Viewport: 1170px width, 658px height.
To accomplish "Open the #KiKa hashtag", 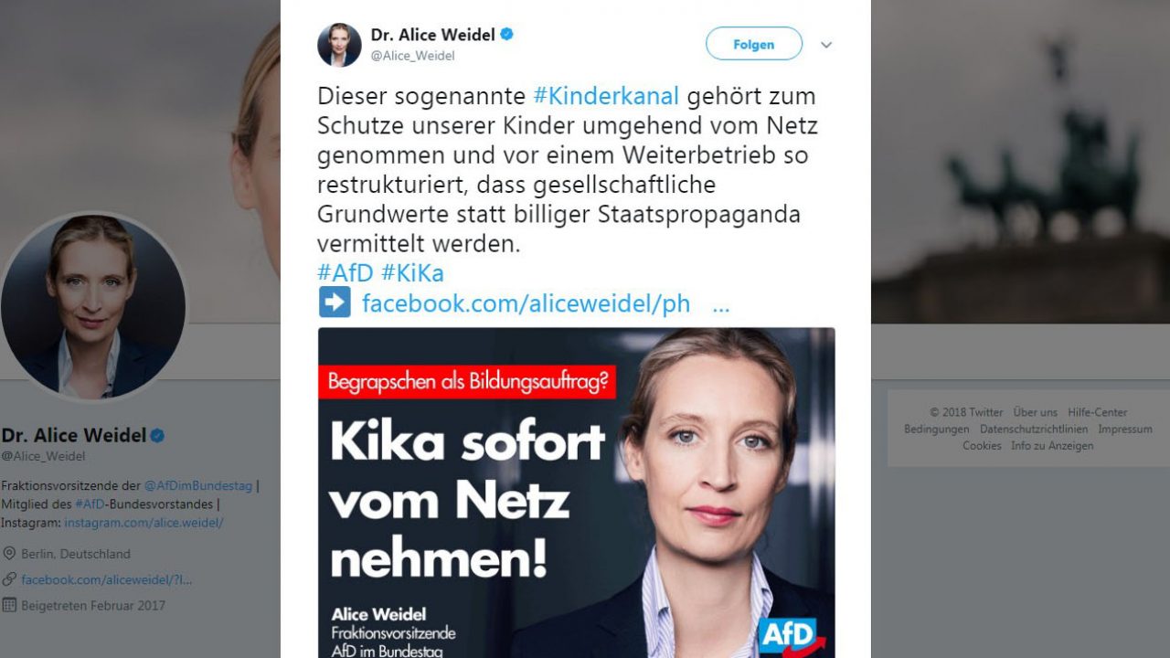I will click(x=412, y=272).
